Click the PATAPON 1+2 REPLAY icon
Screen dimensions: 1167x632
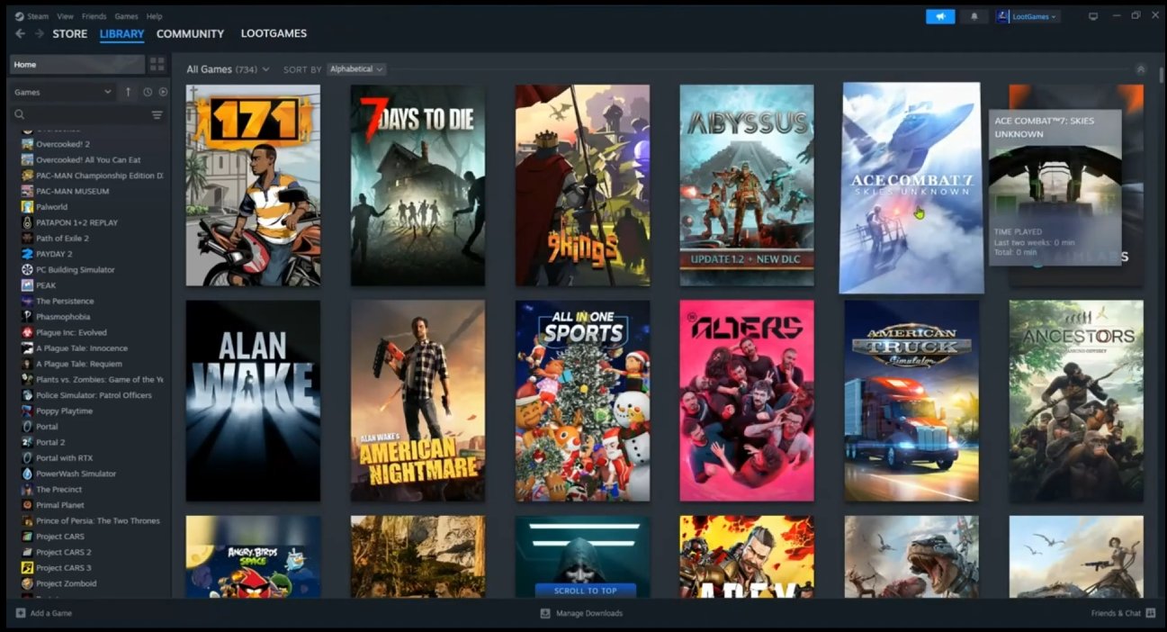[28, 222]
